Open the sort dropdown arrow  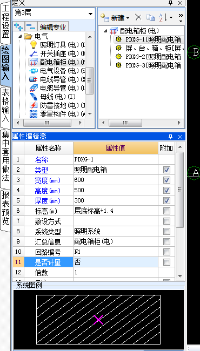pyautogui.click(x=171, y=18)
